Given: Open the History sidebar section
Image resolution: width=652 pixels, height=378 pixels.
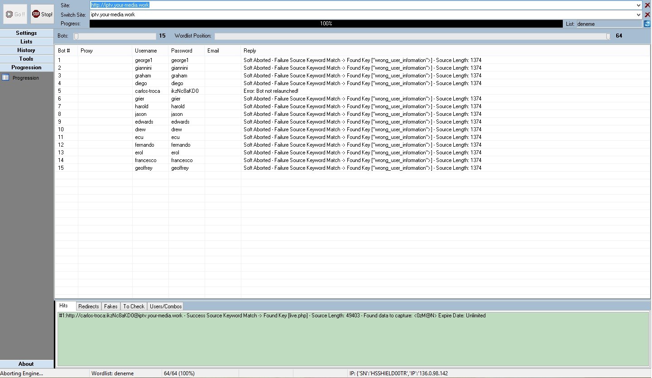Looking at the screenshot, I should point(26,50).
